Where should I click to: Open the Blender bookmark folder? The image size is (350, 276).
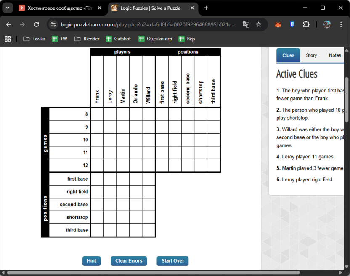tap(87, 39)
